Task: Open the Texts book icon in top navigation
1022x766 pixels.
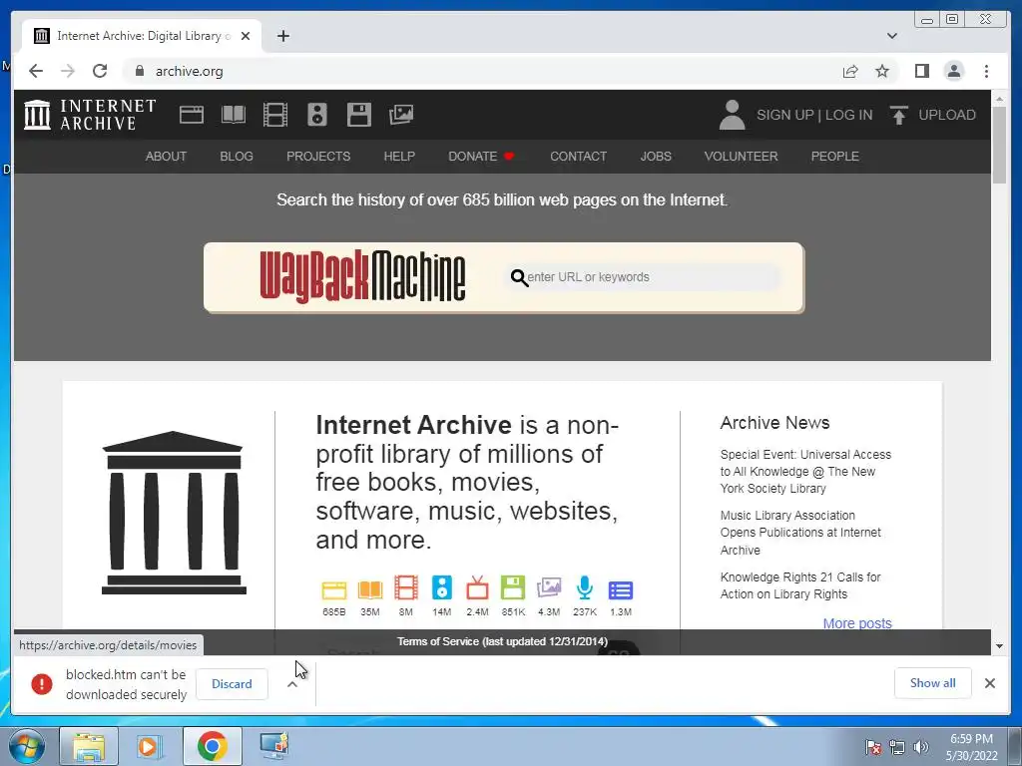Action: point(234,115)
